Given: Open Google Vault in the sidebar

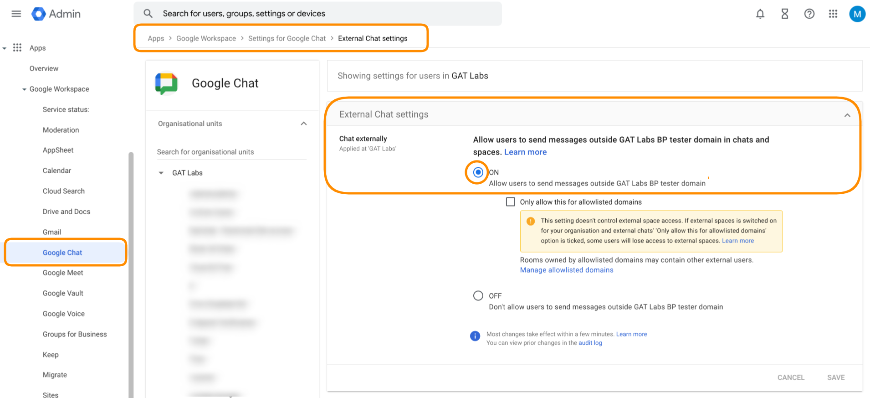Looking at the screenshot, I should point(63,293).
